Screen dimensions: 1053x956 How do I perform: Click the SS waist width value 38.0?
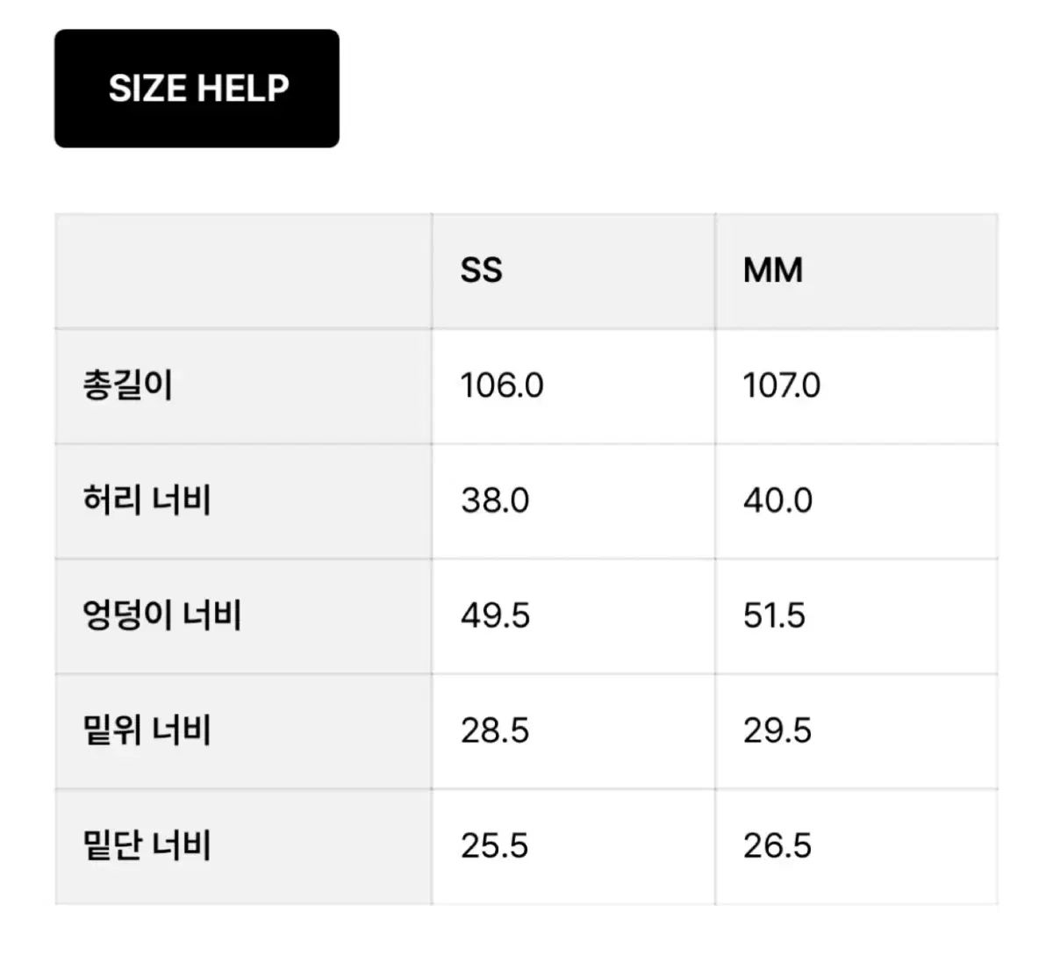(x=495, y=500)
